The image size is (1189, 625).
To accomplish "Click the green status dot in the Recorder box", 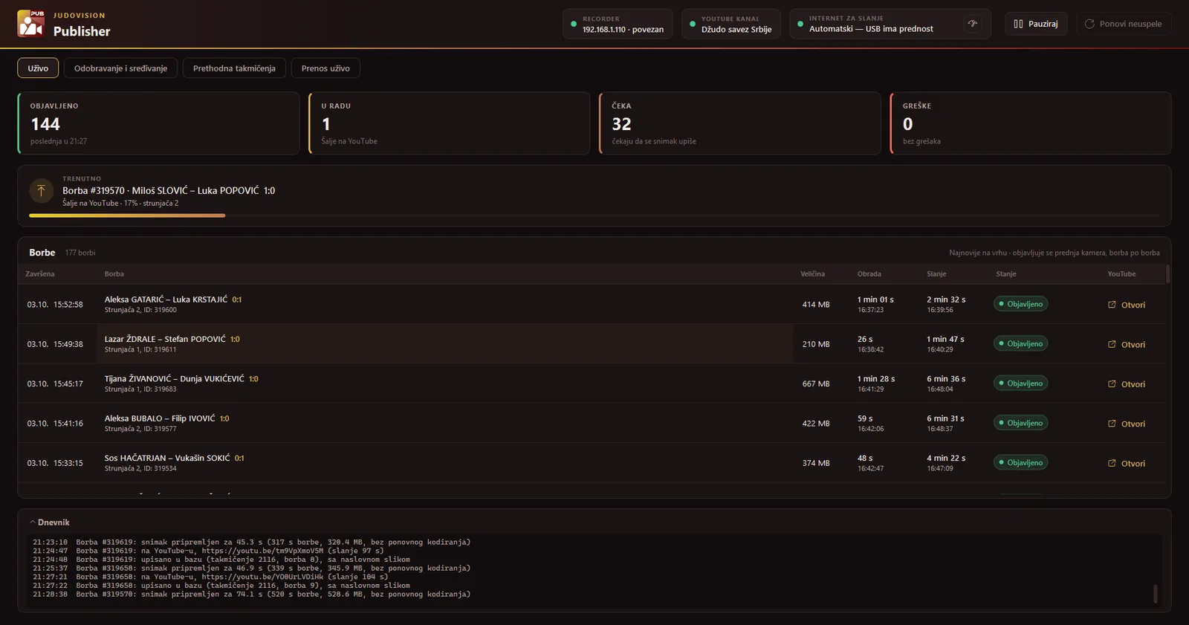I will (574, 24).
